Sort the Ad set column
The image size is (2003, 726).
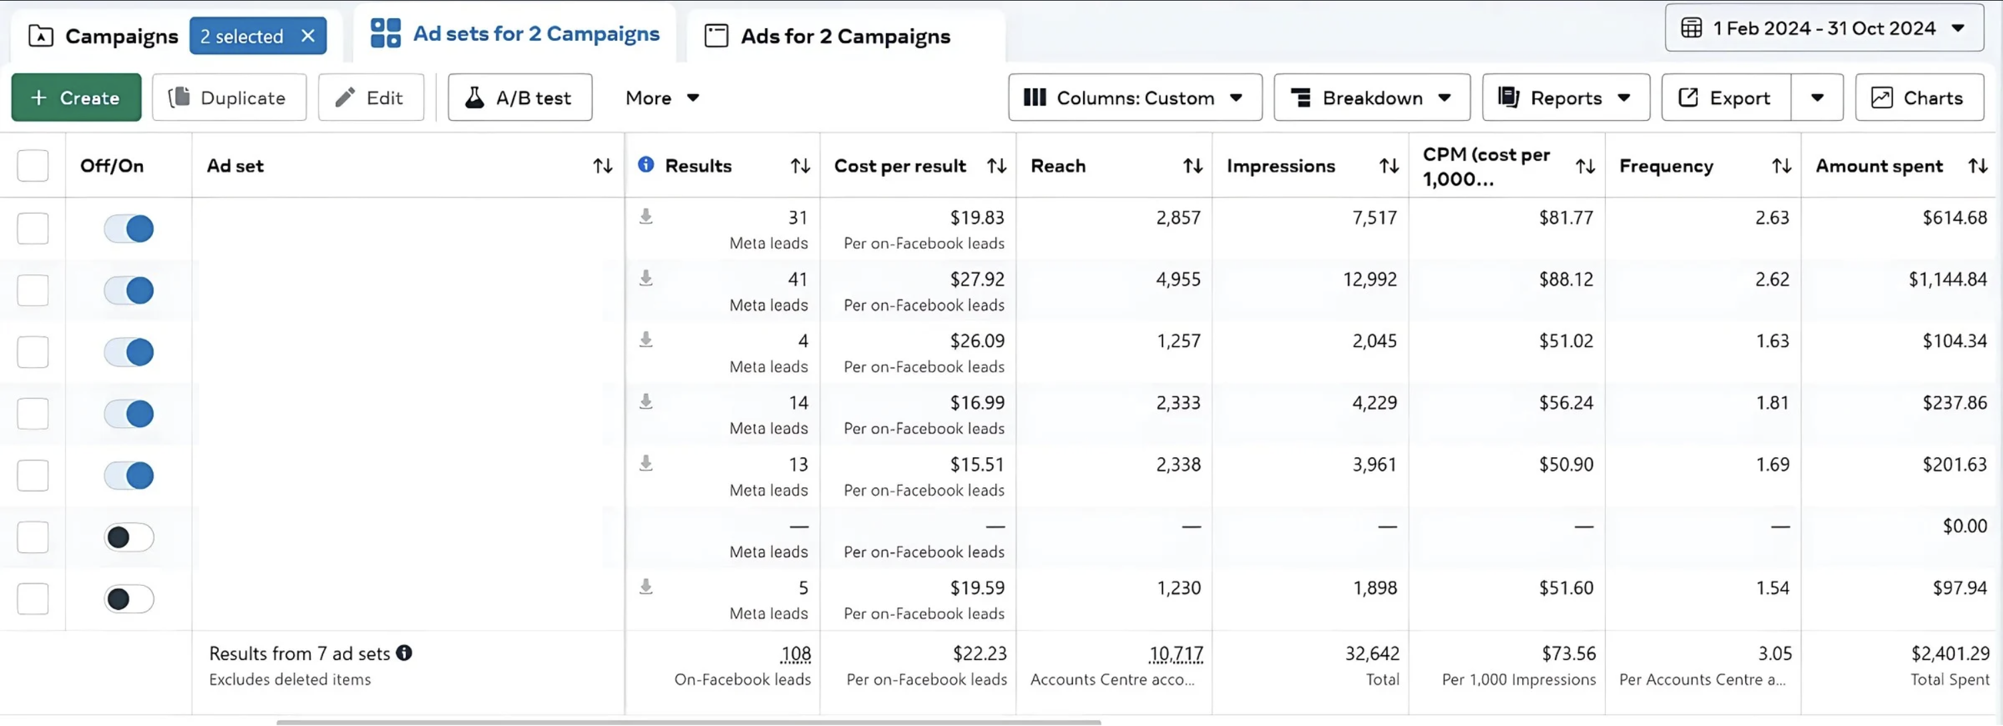[x=603, y=165]
